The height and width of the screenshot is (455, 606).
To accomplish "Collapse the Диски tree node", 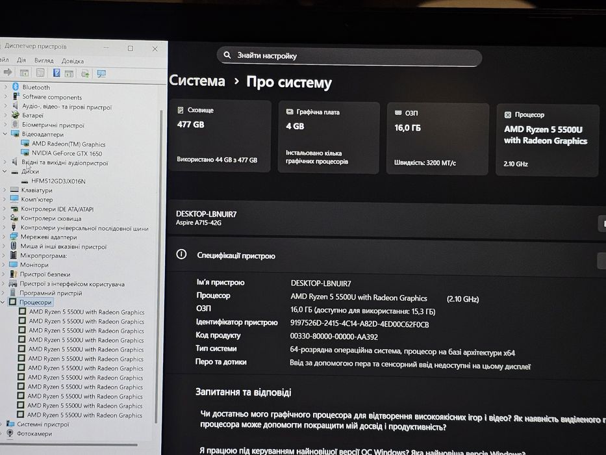I will tap(5, 171).
